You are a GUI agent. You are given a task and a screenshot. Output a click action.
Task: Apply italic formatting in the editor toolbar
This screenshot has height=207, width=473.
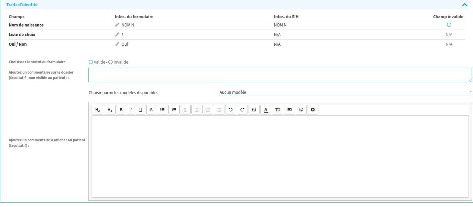point(131,110)
